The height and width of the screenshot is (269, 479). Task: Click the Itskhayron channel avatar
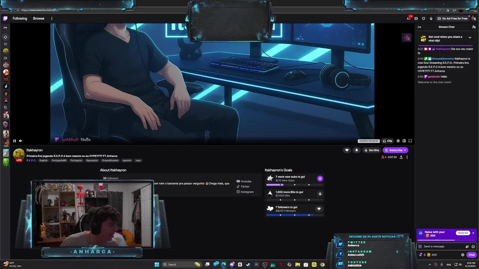click(x=19, y=154)
